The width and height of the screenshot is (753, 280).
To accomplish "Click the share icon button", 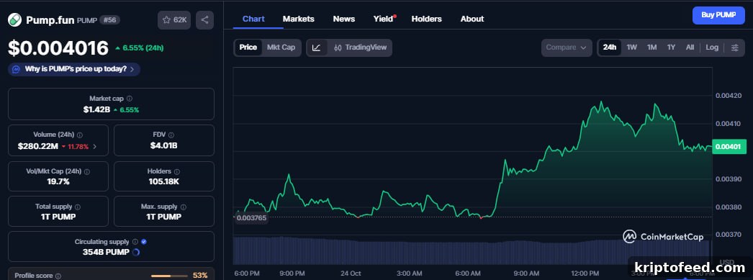I will 204,19.
